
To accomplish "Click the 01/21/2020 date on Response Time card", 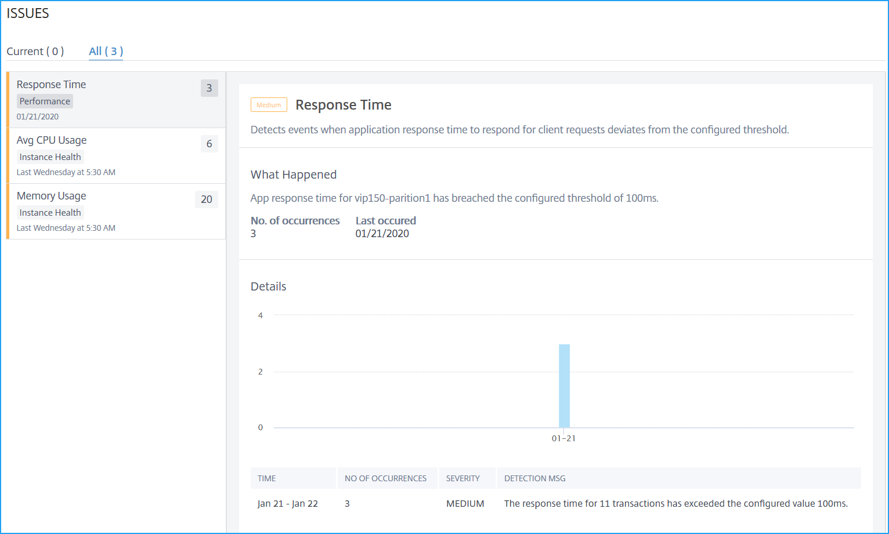I will [x=38, y=117].
